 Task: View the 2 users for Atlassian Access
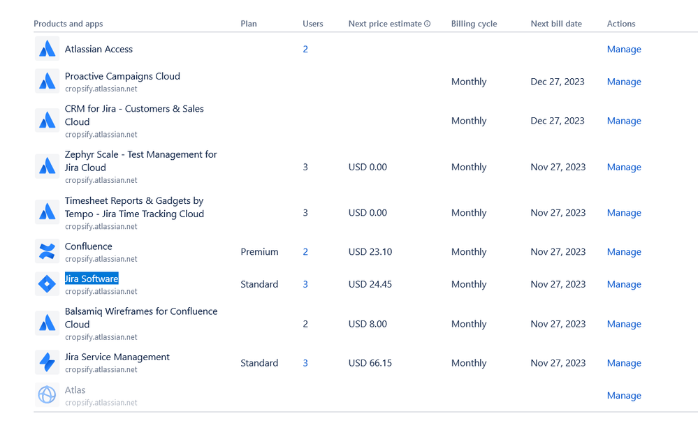pos(305,49)
